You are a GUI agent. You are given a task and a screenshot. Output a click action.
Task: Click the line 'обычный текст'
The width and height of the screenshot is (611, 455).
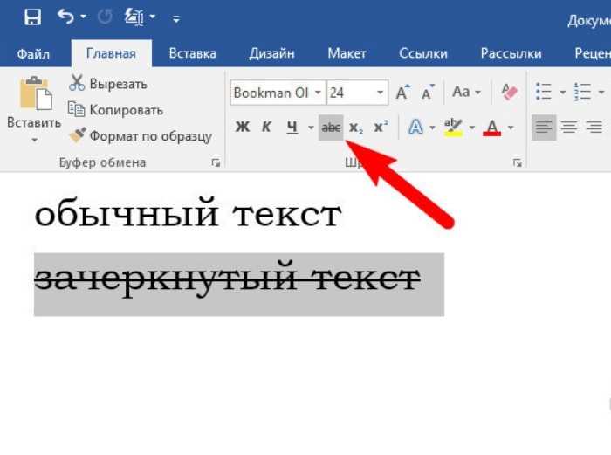[188, 213]
